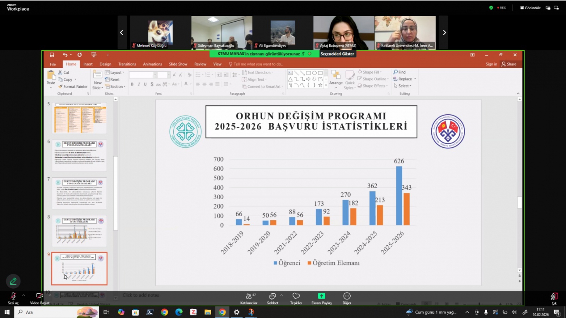
Task: Open the Tepkiler reactions menu
Action: (296, 297)
